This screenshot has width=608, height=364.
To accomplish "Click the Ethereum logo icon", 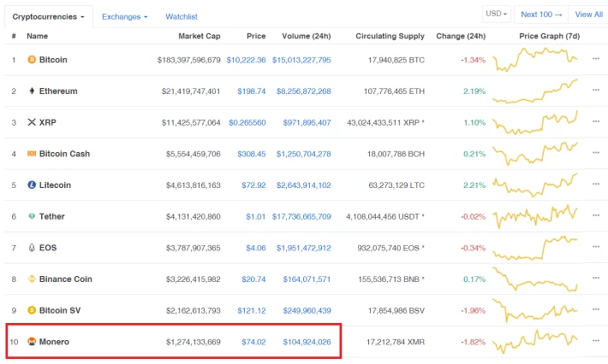I will [32, 91].
